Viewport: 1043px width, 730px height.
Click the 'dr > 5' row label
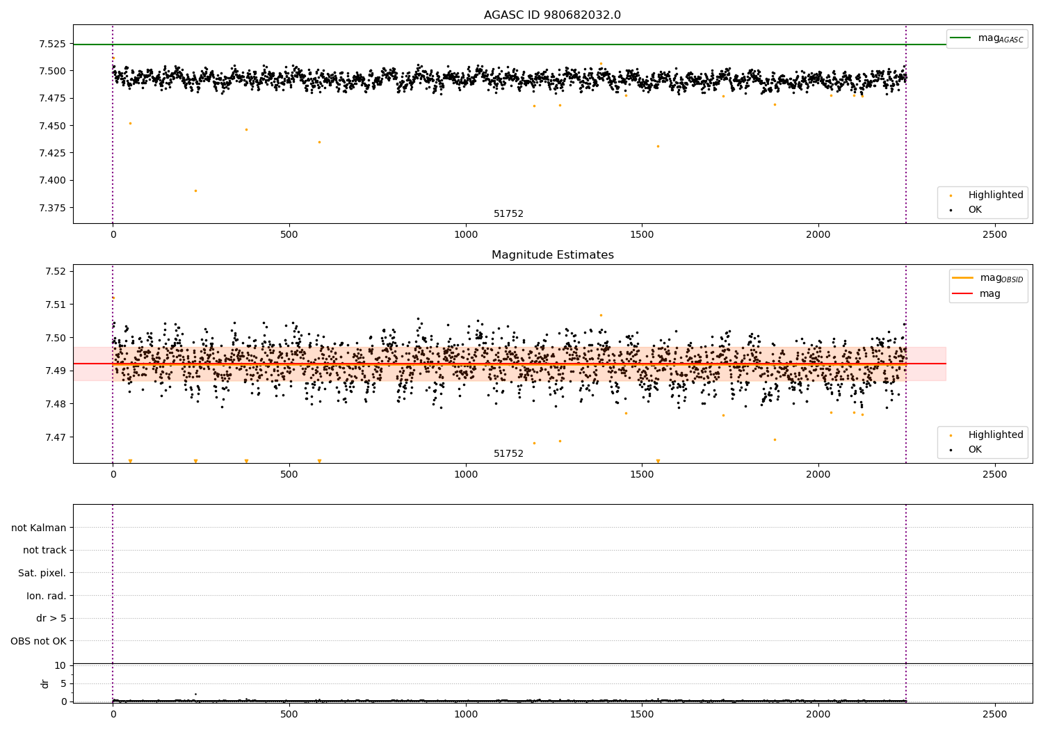[51, 618]
